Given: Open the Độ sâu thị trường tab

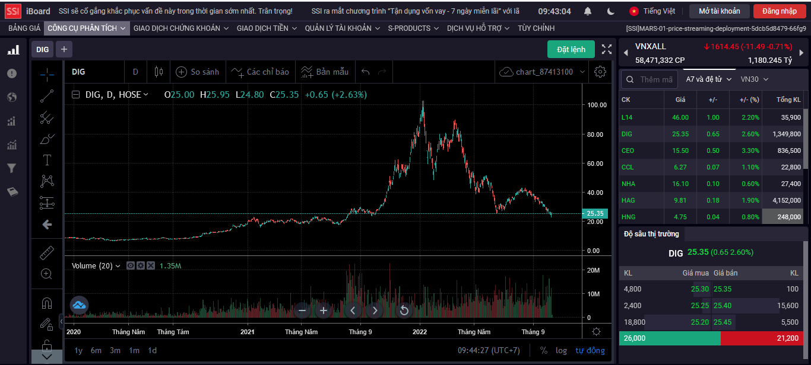Looking at the screenshot, I should click(651, 234).
